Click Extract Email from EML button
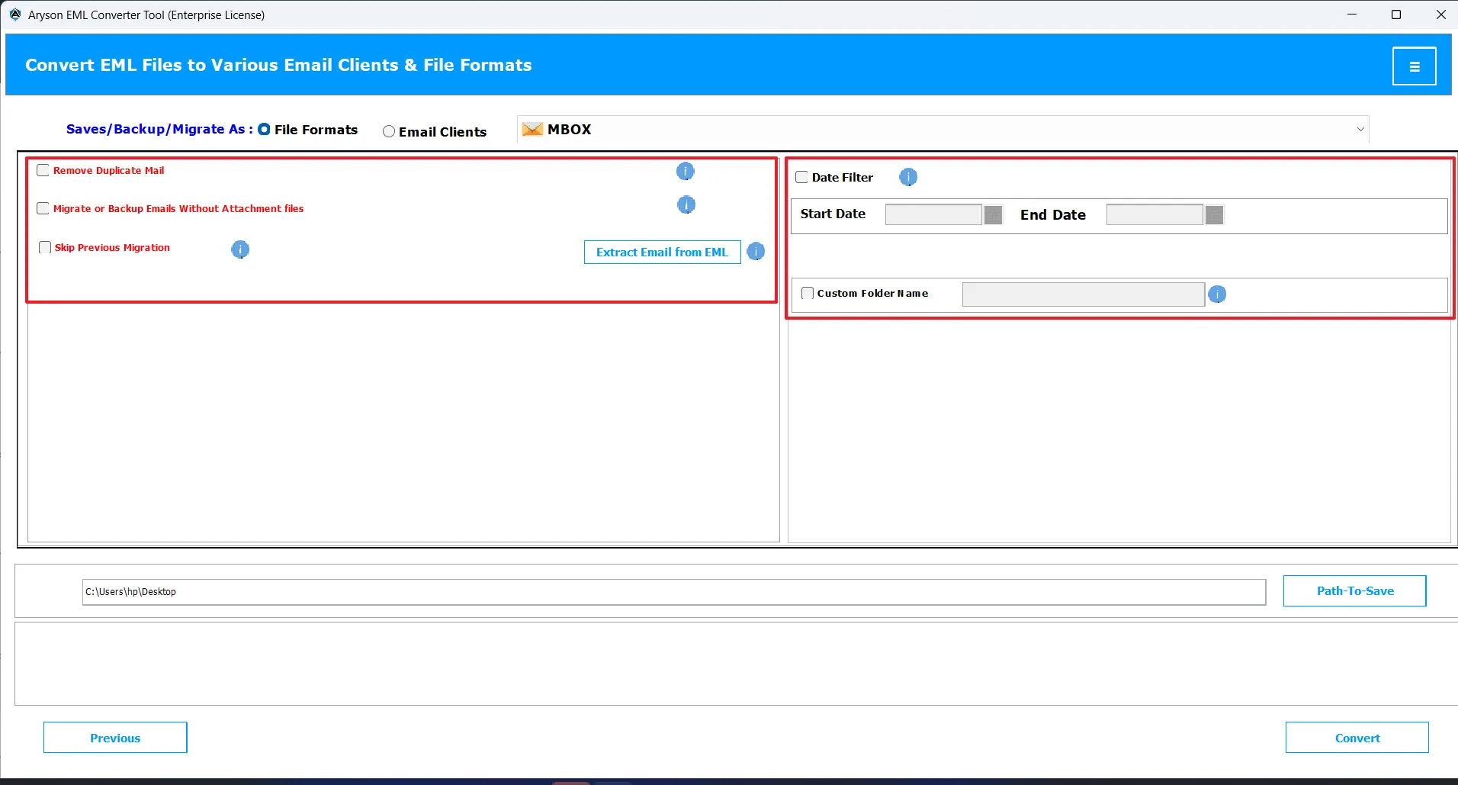This screenshot has height=785, width=1458. 662,253
